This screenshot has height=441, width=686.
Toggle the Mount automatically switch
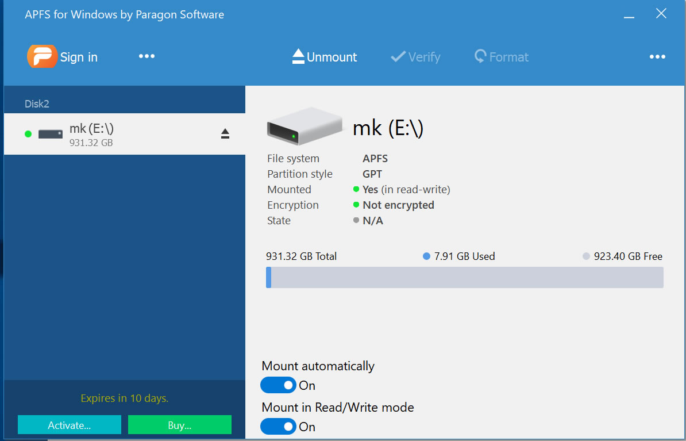click(278, 385)
